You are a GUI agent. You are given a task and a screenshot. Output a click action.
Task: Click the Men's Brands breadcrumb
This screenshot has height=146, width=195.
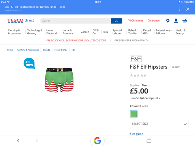[x=61, y=50]
